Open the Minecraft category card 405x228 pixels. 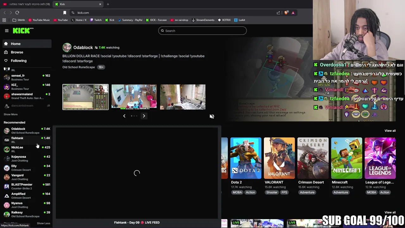[346, 158]
